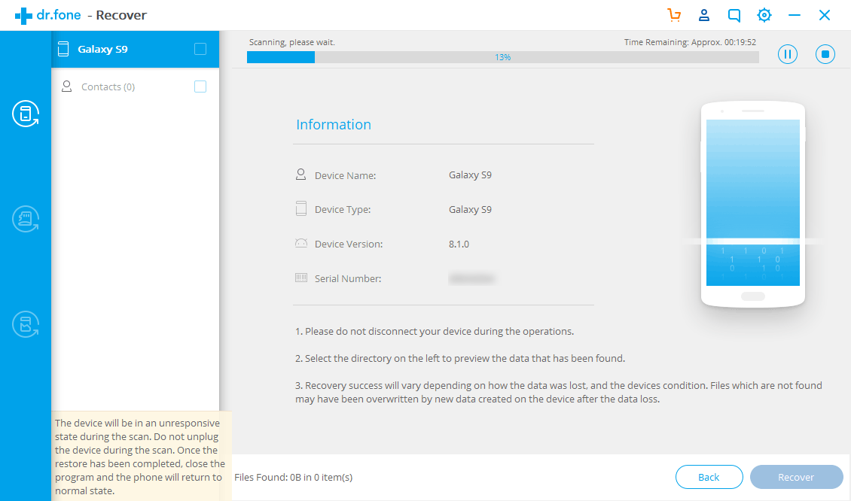Open the settings gear icon

764,15
